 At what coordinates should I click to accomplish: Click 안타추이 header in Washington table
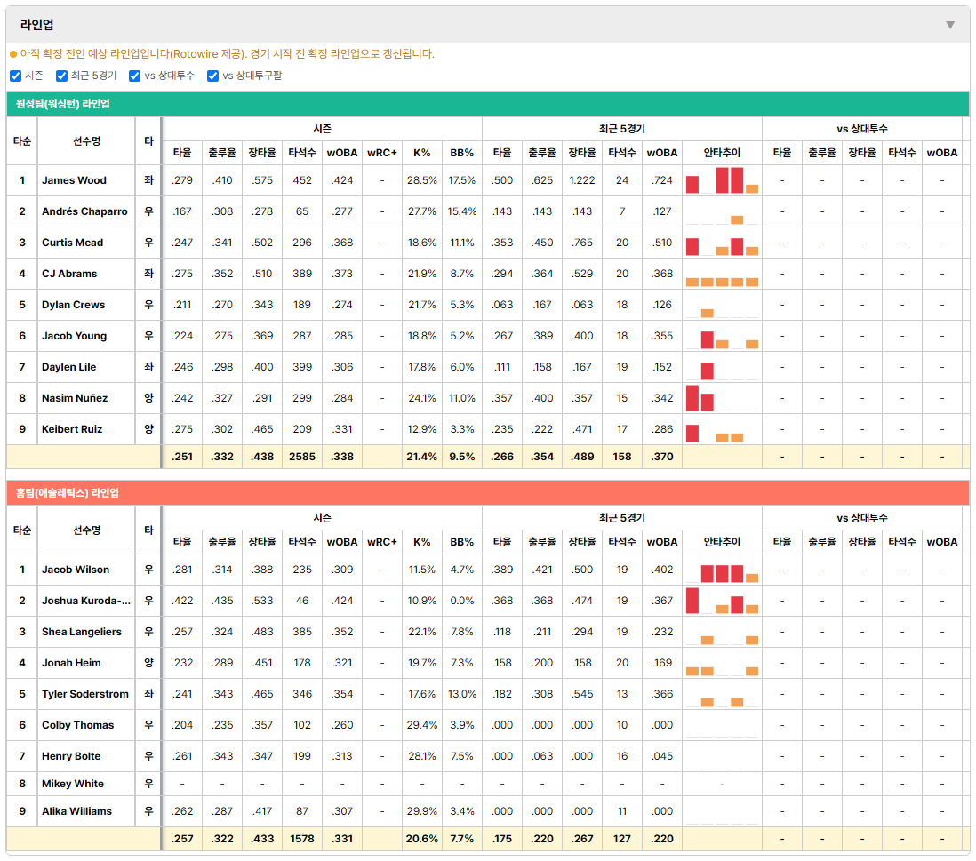pyautogui.click(x=722, y=153)
